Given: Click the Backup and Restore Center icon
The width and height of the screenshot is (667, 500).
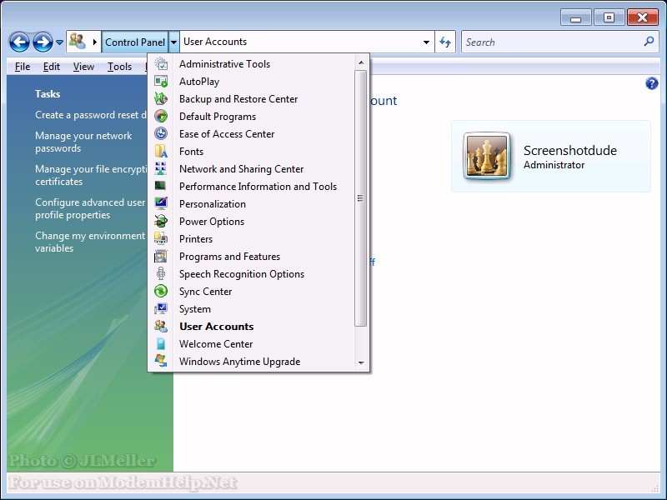Looking at the screenshot, I should click(161, 98).
